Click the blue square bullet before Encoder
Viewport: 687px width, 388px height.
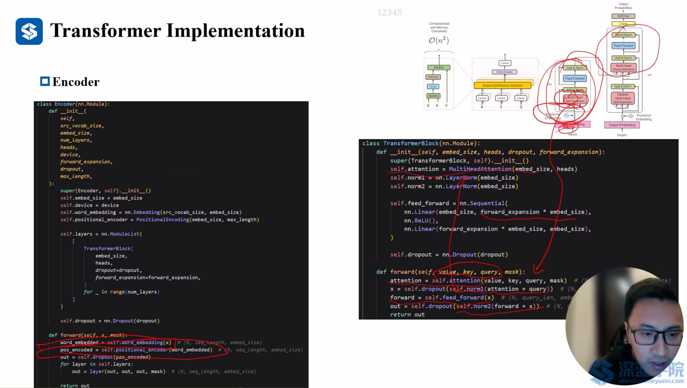(45, 81)
